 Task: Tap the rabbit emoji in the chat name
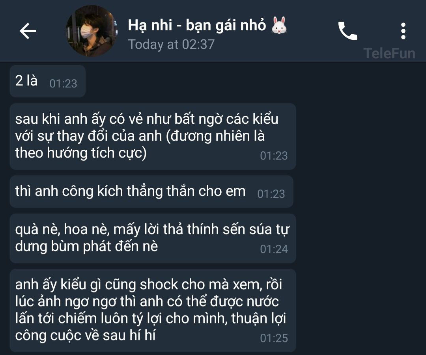pyautogui.click(x=279, y=25)
